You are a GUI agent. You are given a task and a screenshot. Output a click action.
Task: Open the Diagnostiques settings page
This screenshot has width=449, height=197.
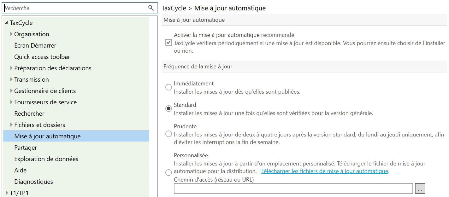(34, 182)
